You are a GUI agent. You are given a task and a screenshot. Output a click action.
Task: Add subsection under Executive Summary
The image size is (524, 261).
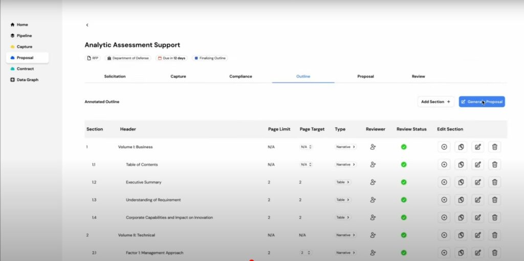(444, 182)
